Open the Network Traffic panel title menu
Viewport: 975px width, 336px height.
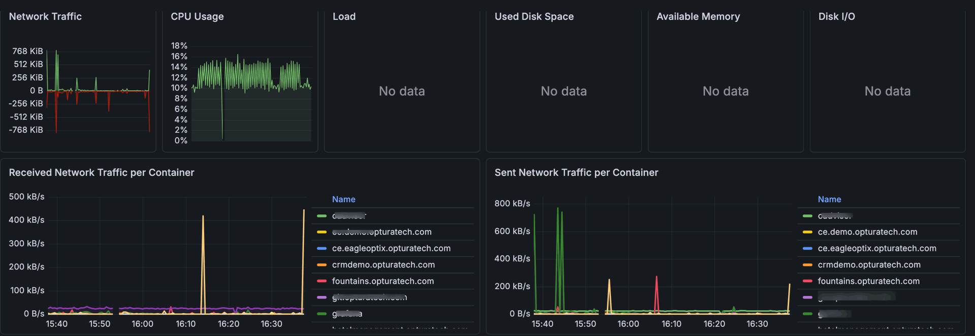[45, 17]
